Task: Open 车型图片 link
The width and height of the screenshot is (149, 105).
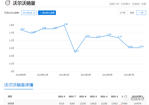Action: click(x=126, y=4)
